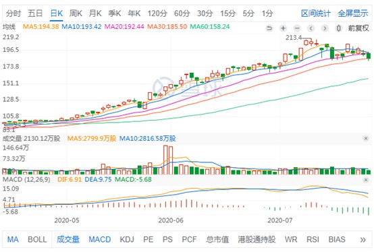Click the 2020-07 date axis label
The width and height of the screenshot is (374, 252).
[x=280, y=220]
